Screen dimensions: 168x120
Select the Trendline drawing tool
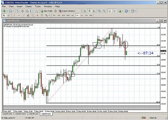tap(24, 15)
